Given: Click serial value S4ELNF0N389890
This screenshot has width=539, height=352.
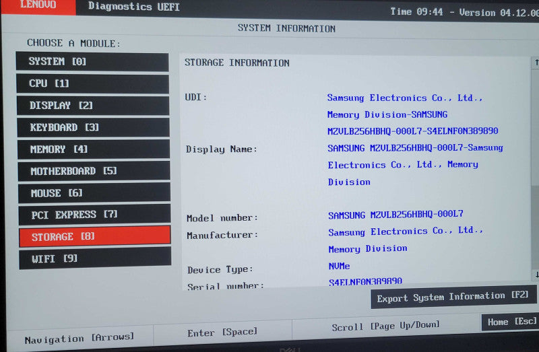Looking at the screenshot, I should coord(365,282).
